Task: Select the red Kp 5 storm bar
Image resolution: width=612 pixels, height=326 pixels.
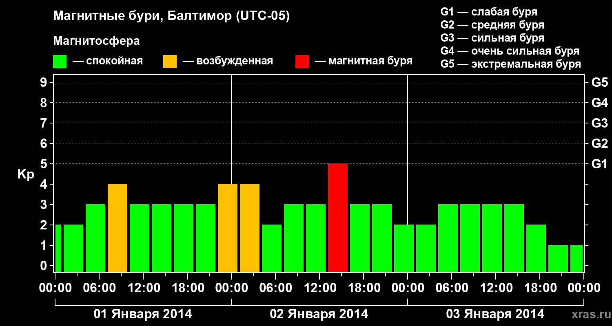Action: point(338,218)
